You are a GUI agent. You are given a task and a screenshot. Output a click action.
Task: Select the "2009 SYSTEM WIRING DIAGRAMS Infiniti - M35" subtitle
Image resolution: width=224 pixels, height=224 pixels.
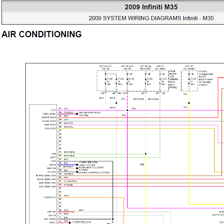coord(151,18)
